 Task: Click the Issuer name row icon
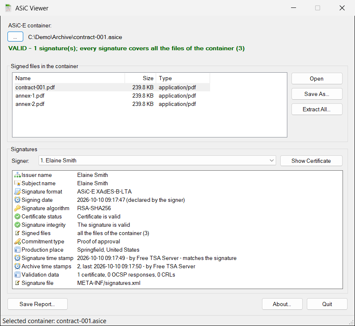(x=17, y=175)
